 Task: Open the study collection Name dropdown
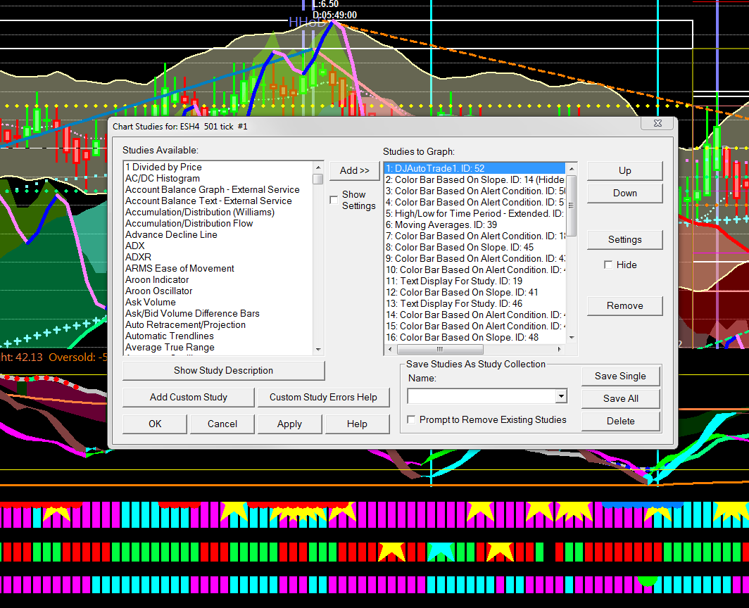point(561,397)
